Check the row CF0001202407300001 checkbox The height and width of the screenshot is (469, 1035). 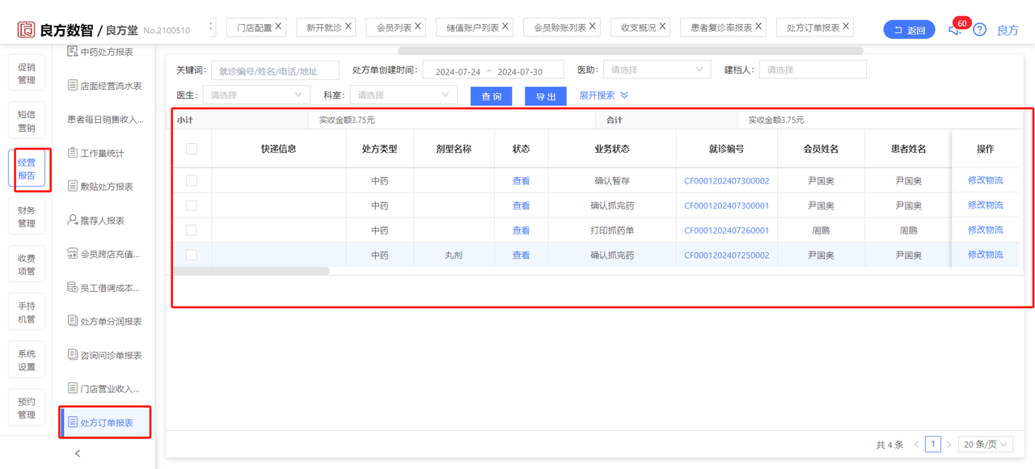[192, 205]
